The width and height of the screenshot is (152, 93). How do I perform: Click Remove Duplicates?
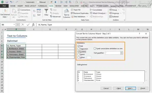(x=80, y=13)
